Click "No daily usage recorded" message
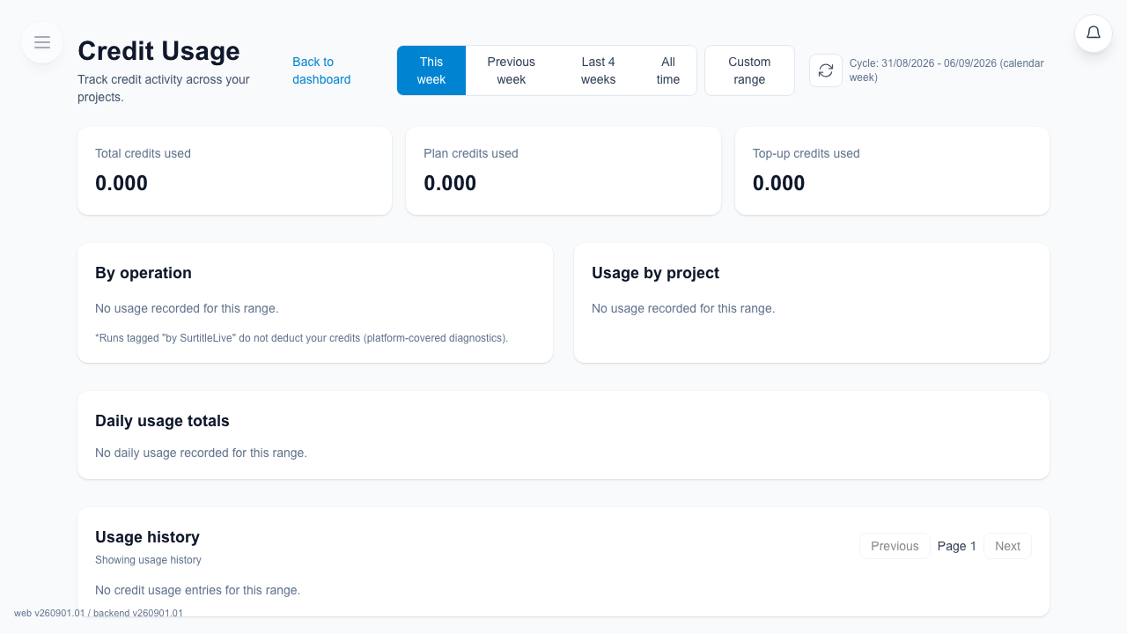 [x=201, y=453]
